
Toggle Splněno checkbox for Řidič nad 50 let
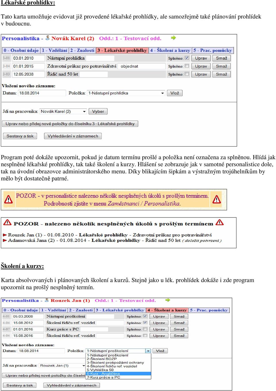[x=187, y=74]
